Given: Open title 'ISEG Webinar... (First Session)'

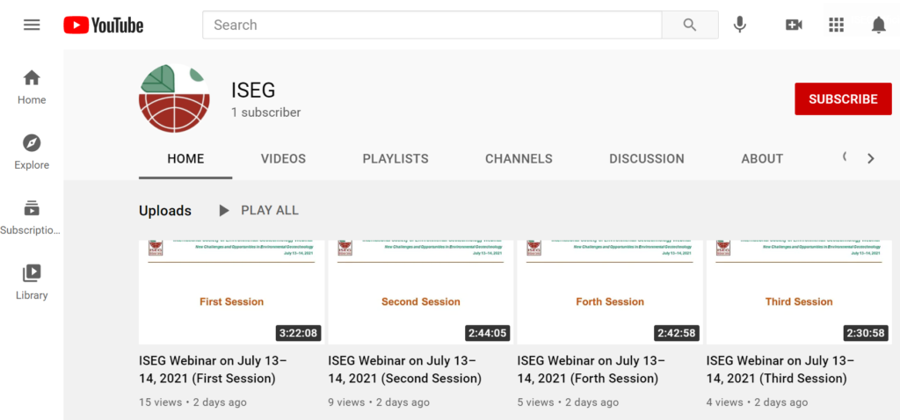Looking at the screenshot, I should (213, 370).
